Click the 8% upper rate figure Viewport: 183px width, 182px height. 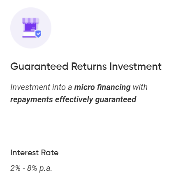32,168
